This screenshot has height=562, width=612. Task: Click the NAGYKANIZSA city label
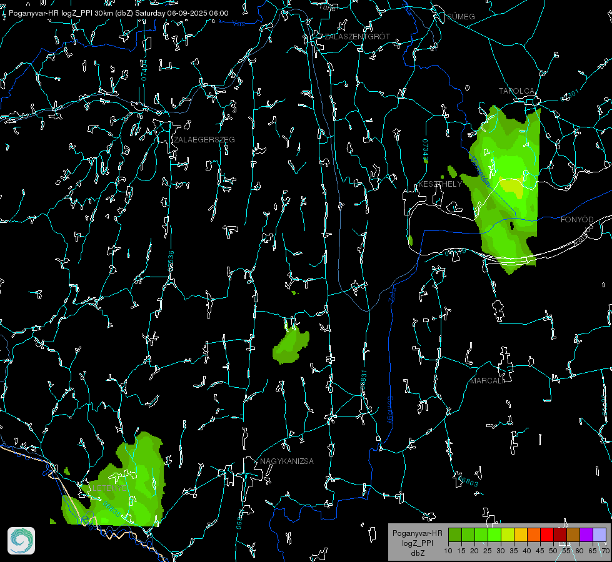click(287, 461)
